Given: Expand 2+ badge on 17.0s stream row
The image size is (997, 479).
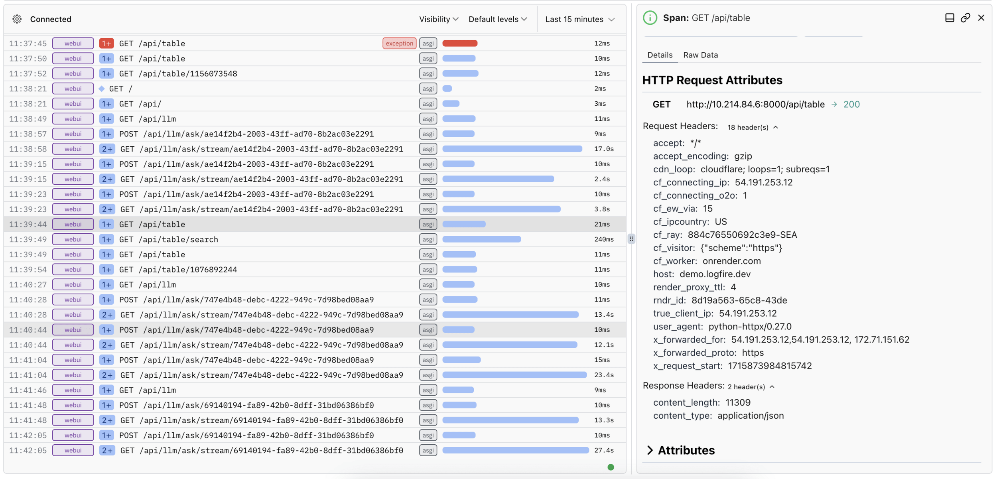Looking at the screenshot, I should pos(107,149).
